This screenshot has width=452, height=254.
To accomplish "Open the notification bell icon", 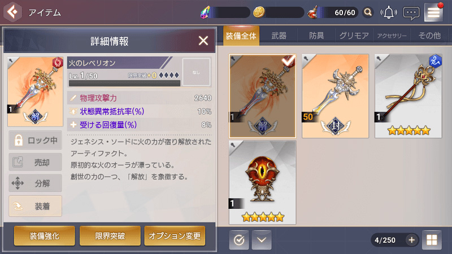I will [x=389, y=12].
